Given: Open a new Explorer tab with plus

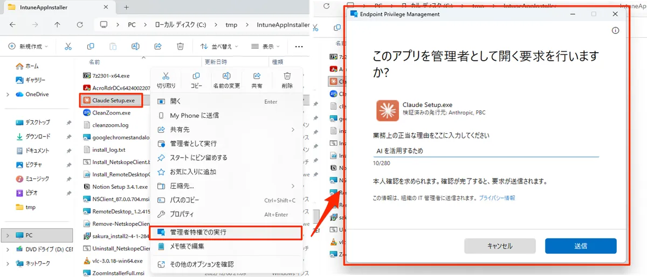Looking at the screenshot, I should (127, 7).
